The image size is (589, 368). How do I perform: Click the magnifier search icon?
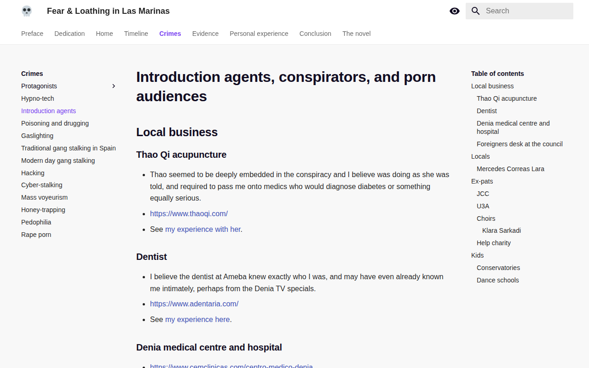click(x=476, y=11)
